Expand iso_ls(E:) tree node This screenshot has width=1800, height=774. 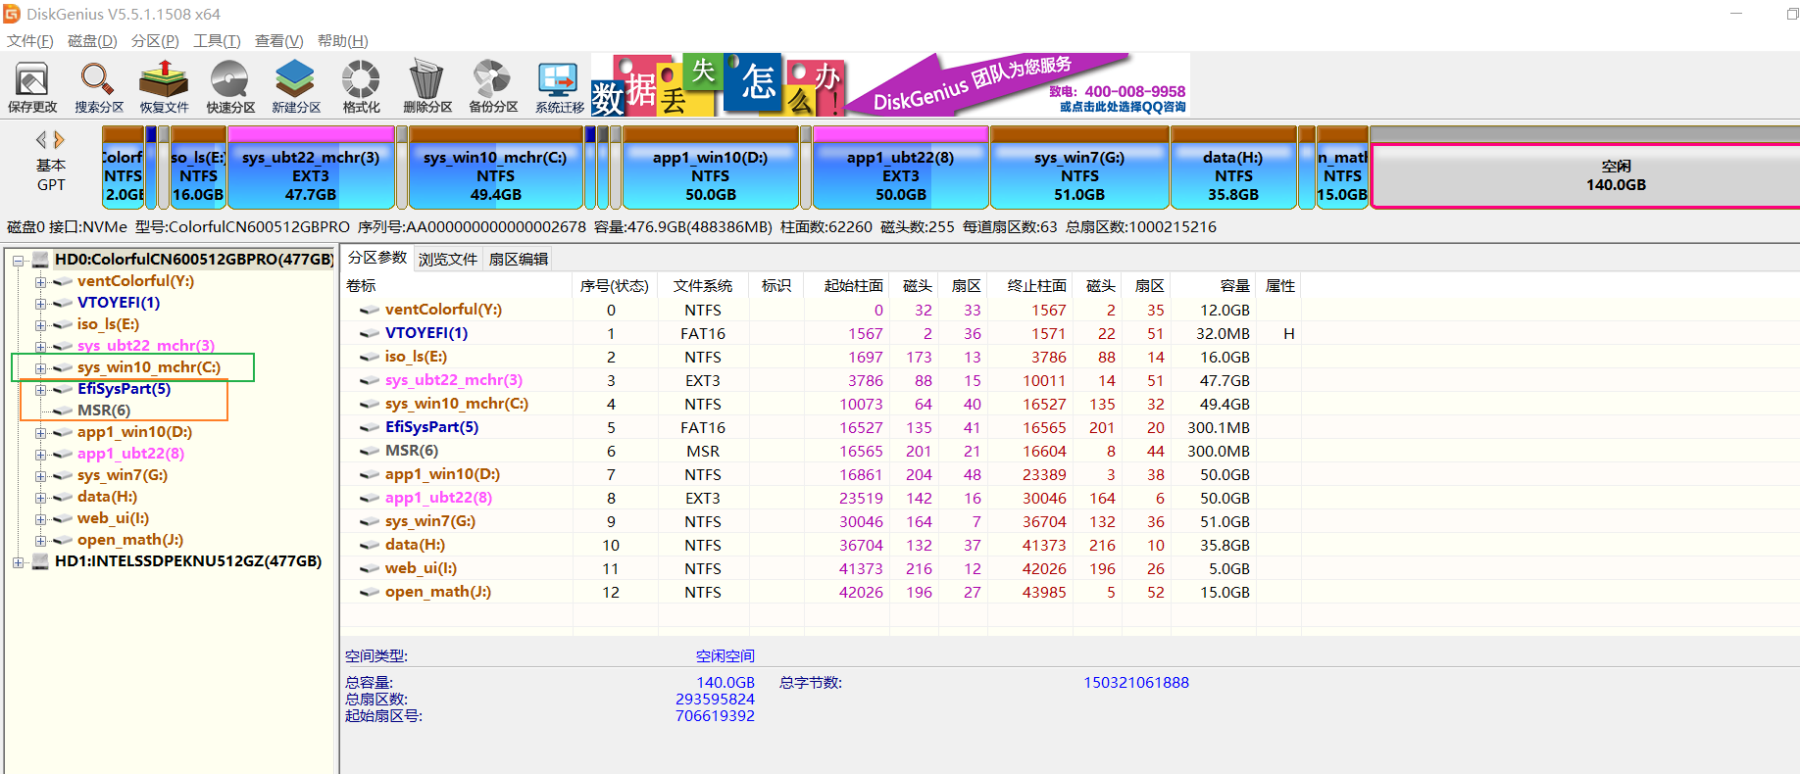pyautogui.click(x=40, y=324)
